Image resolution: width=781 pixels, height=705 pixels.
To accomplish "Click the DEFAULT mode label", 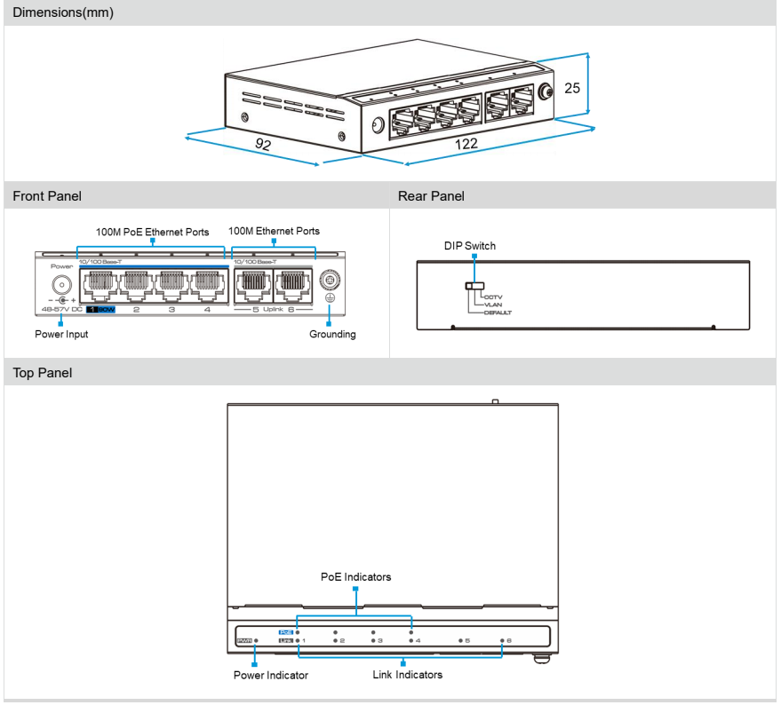I will [x=498, y=313].
